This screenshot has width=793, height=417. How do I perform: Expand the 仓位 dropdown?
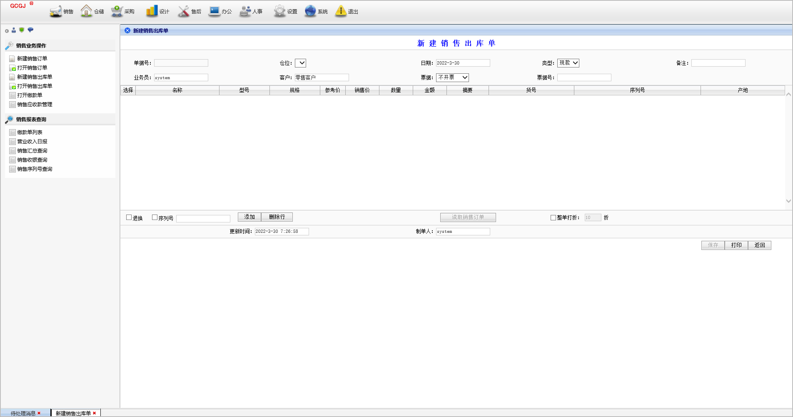(300, 63)
